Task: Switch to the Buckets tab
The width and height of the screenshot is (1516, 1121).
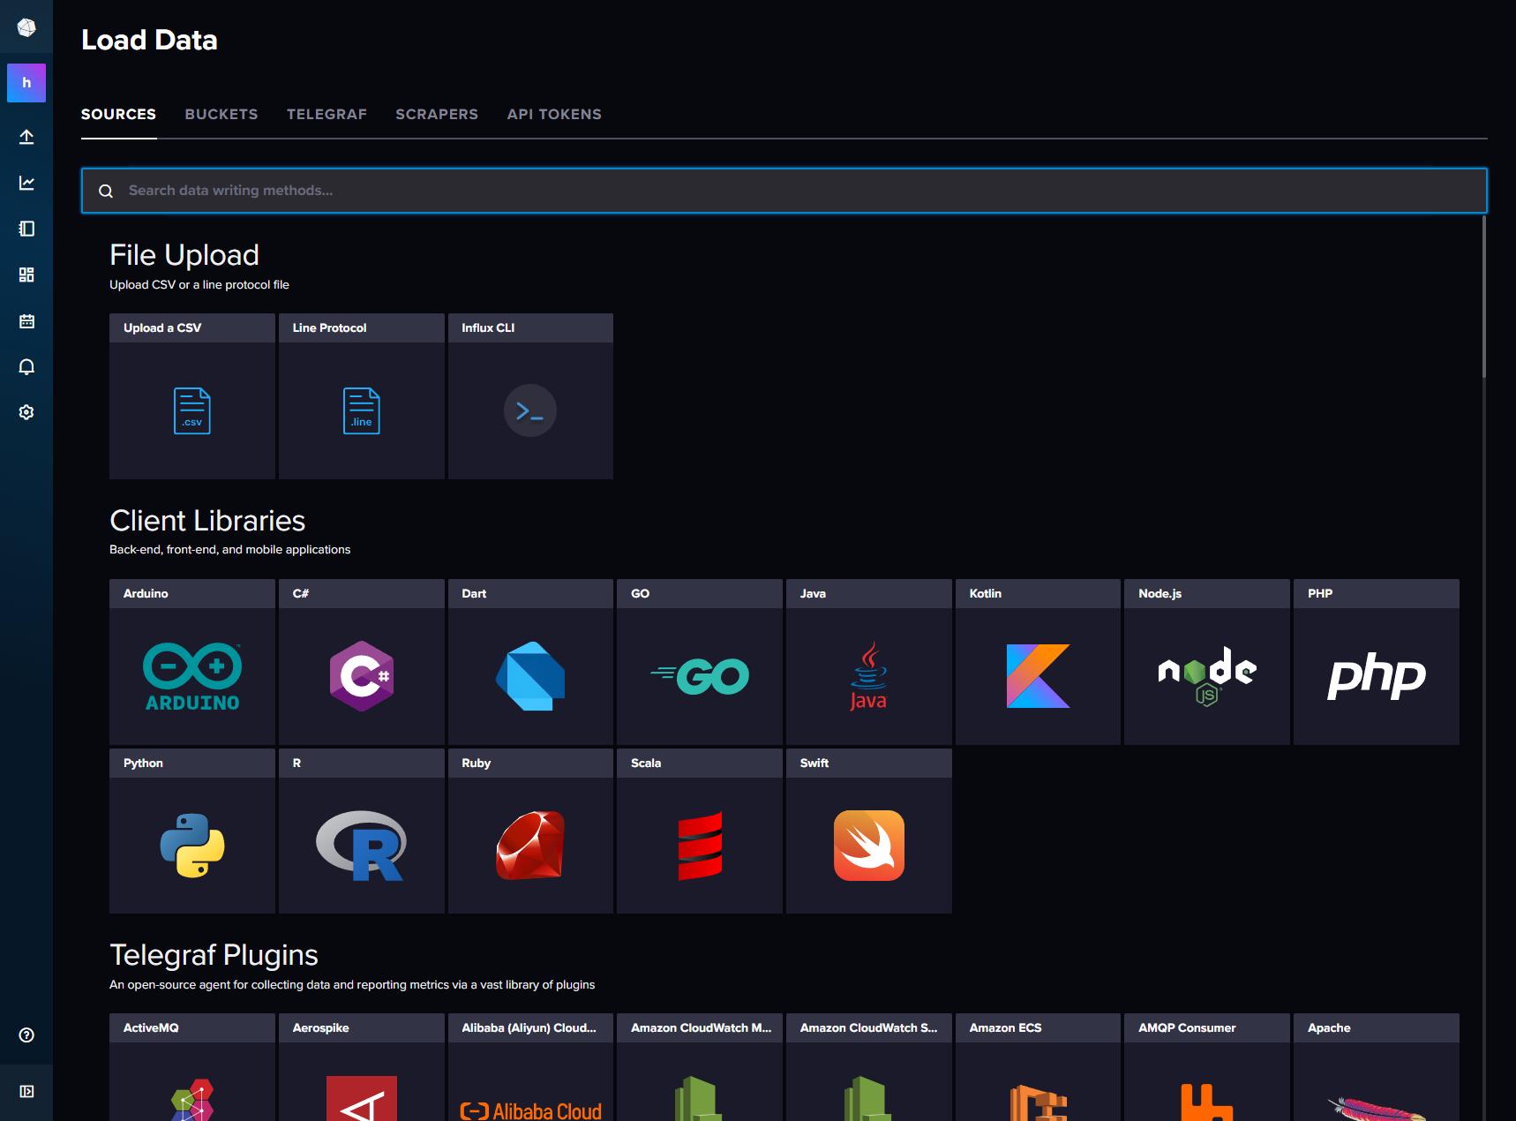Action: point(221,114)
